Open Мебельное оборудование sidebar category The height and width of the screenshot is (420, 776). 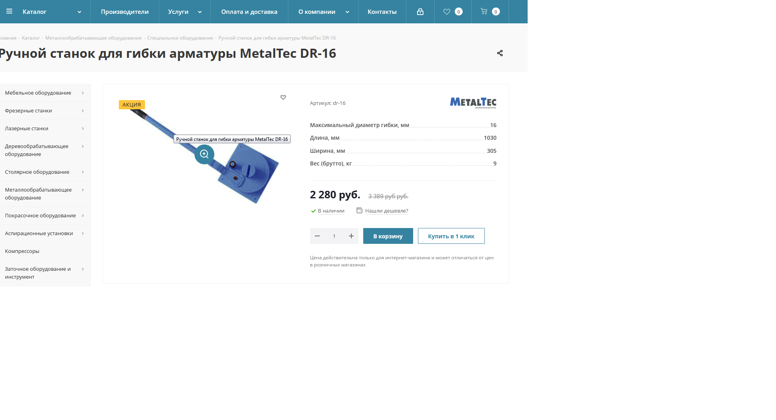(45, 93)
